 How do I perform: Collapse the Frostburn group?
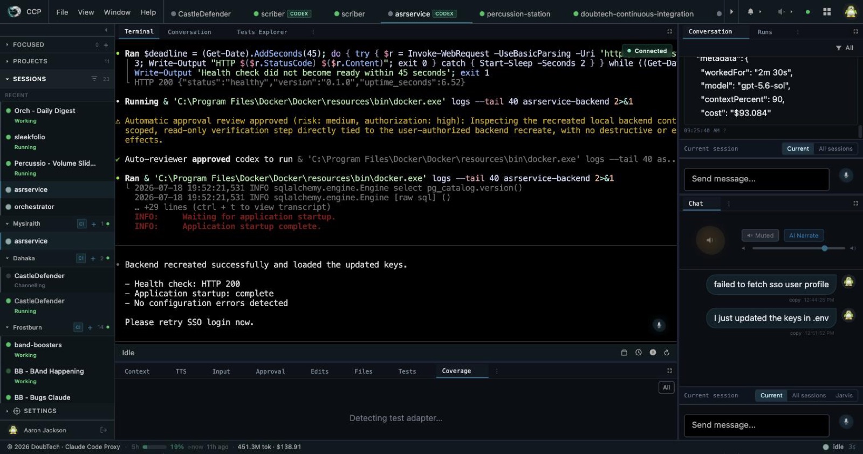[x=7, y=327]
